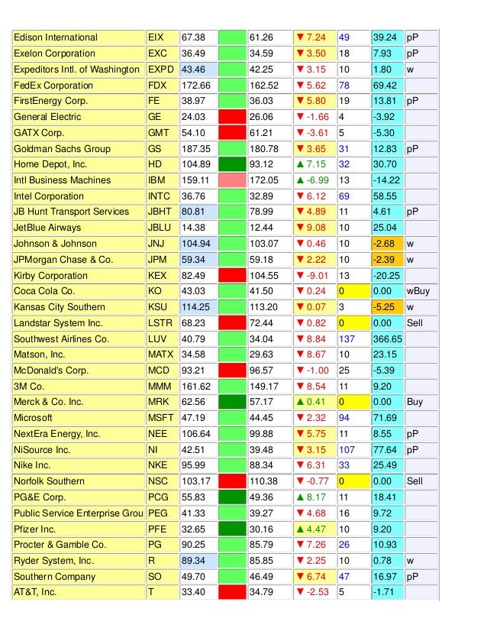Click the 'FE' ticker symbol

coord(153,101)
